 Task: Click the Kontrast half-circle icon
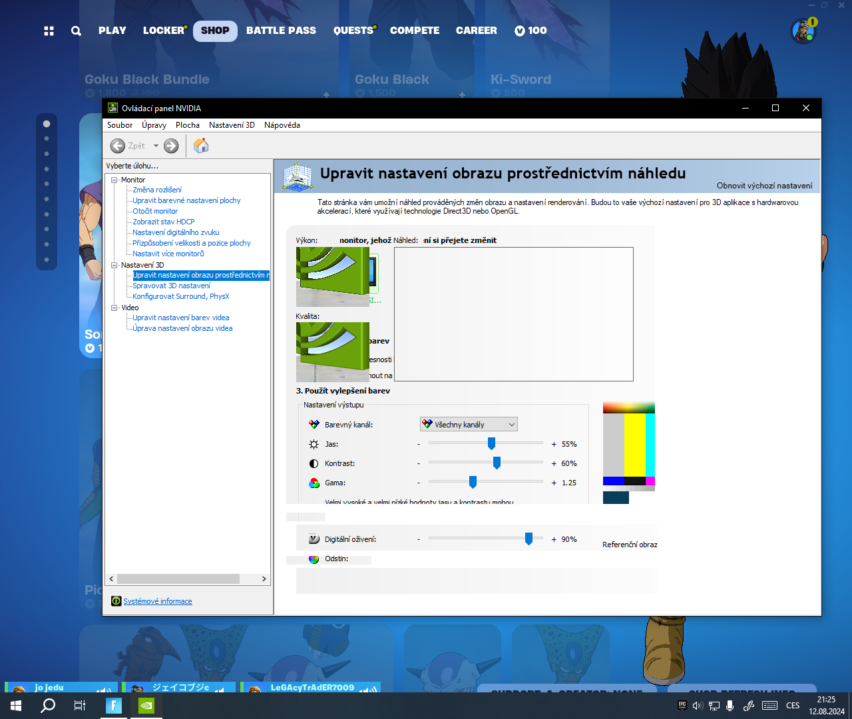[x=314, y=463]
